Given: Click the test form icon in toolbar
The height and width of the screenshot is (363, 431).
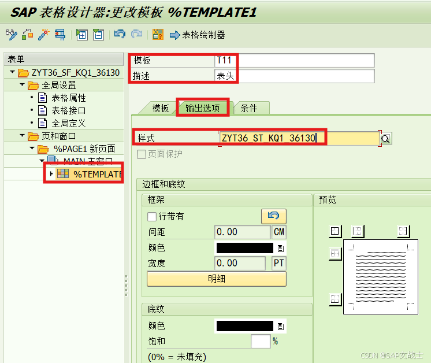Looking at the screenshot, I should point(60,35).
